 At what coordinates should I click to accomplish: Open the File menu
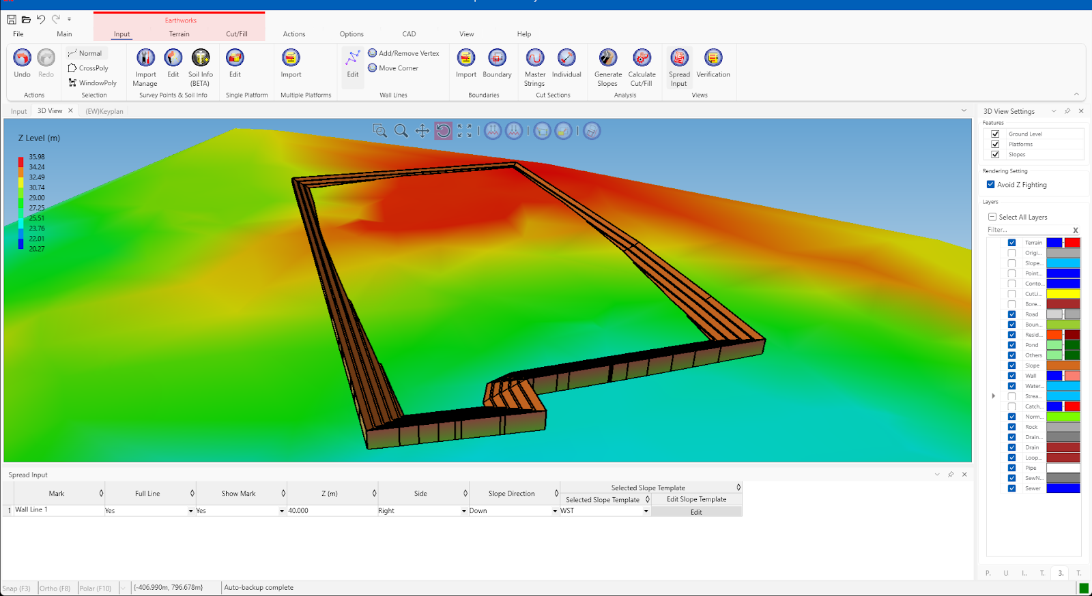[18, 34]
